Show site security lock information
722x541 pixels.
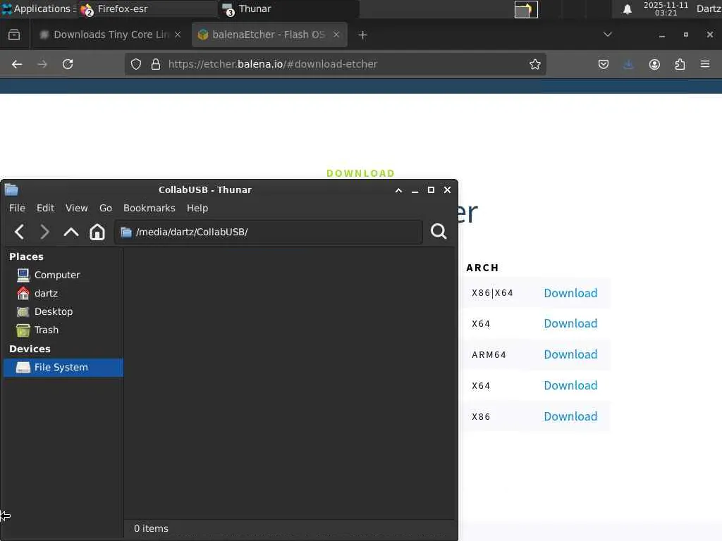(156, 64)
